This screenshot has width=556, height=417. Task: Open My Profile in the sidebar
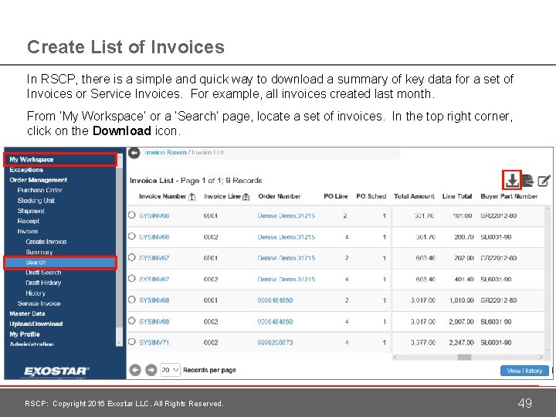pyautogui.click(x=25, y=334)
